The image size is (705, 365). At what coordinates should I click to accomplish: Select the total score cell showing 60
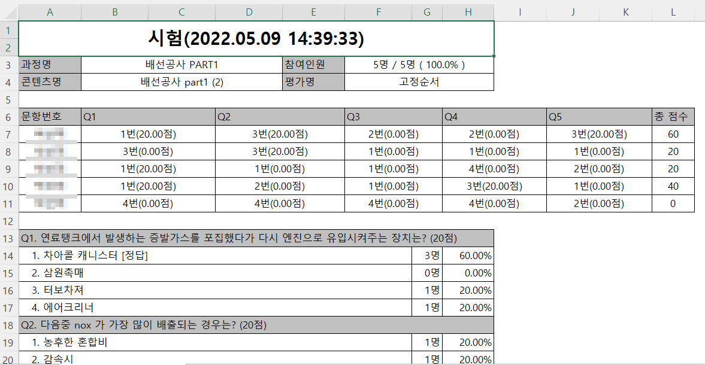[673, 134]
